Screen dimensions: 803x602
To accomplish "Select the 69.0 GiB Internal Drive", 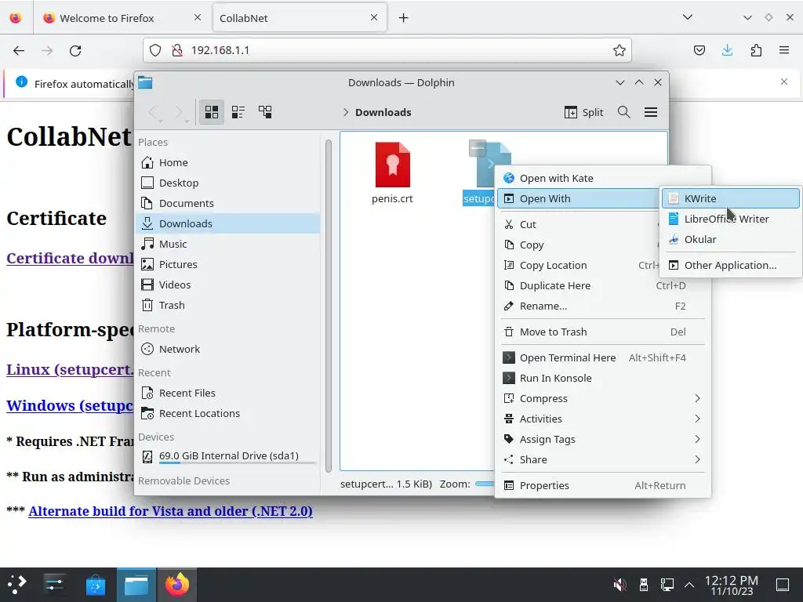I will (228, 456).
